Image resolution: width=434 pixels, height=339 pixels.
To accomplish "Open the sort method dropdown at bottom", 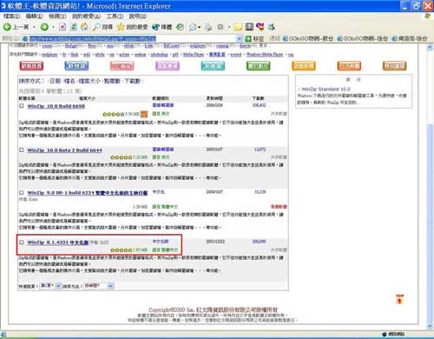I will pyautogui.click(x=110, y=286).
